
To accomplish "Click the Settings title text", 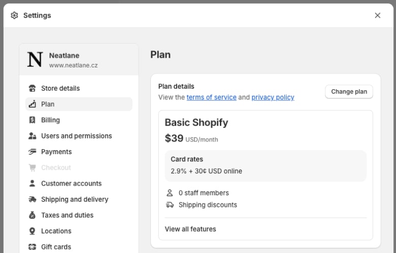I will click(37, 15).
